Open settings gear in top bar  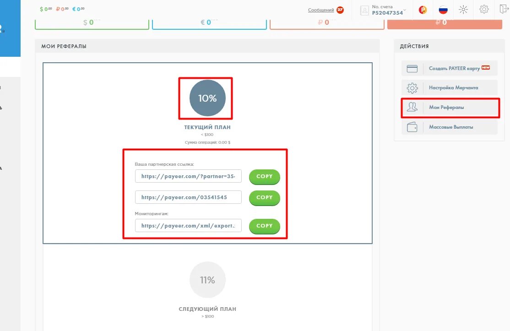[x=484, y=9]
